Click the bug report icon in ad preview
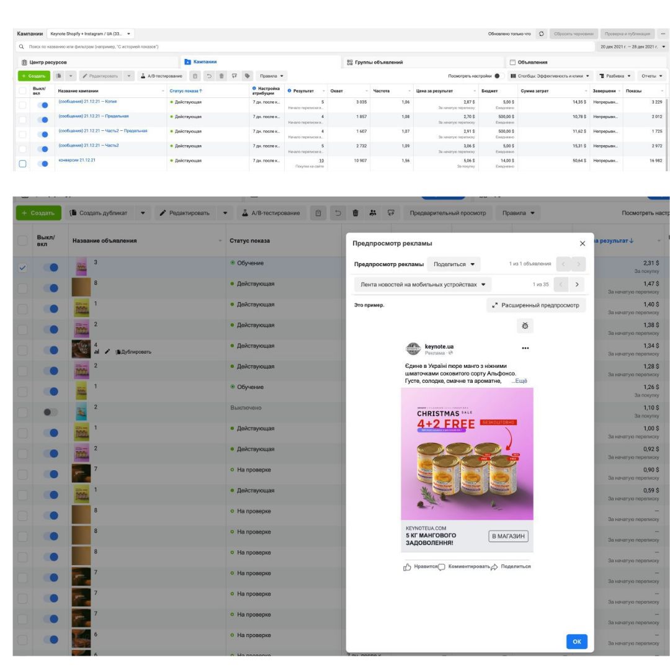The height and width of the screenshot is (670, 670). coord(525,326)
